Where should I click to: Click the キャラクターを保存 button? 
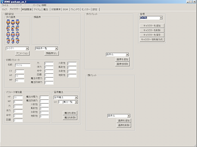click(x=152, y=35)
